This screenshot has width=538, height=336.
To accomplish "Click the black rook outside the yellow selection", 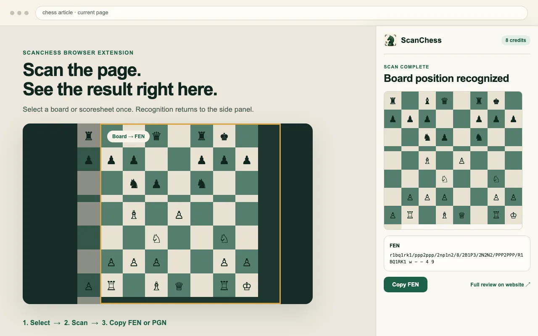I will click(x=88, y=136).
